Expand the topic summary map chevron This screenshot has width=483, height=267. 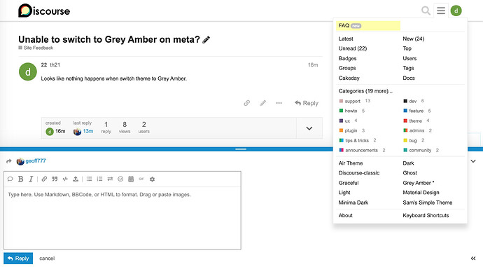(309, 128)
